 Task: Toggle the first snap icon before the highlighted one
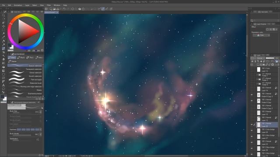tap(99, 9)
